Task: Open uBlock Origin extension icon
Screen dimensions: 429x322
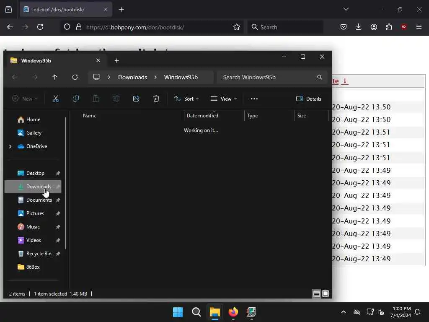Action: click(404, 27)
